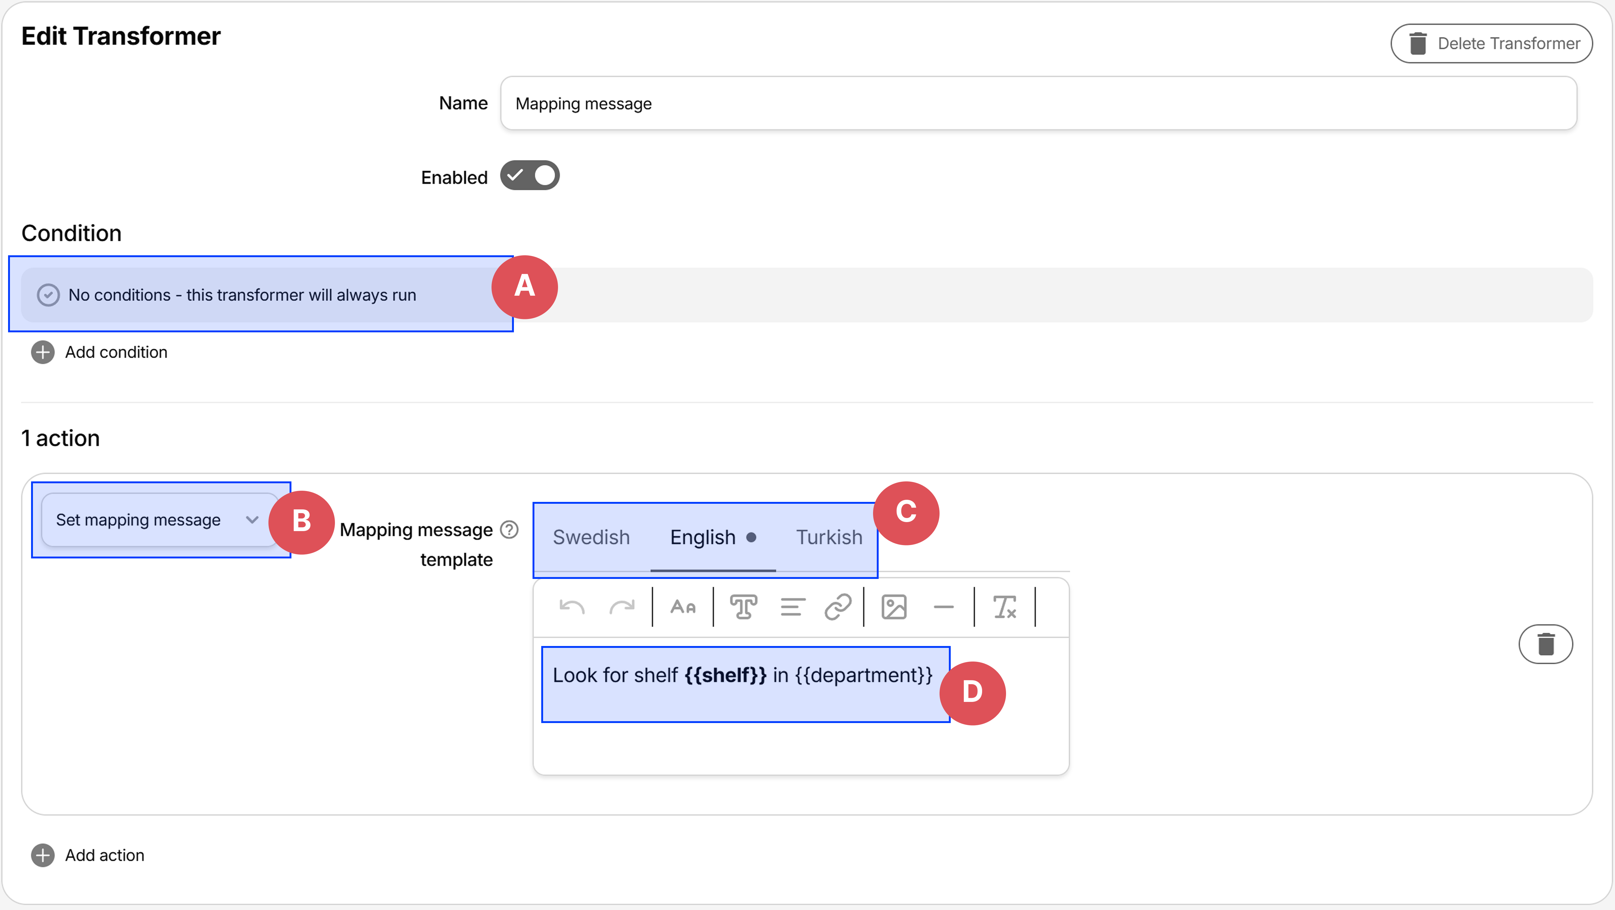The image size is (1615, 910).
Task: Insert a link into the message template
Action: (838, 606)
